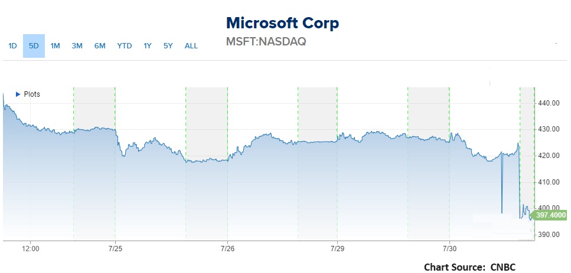
Task: Click the MSFT:NASDAQ ticker symbol
Action: pos(266,42)
